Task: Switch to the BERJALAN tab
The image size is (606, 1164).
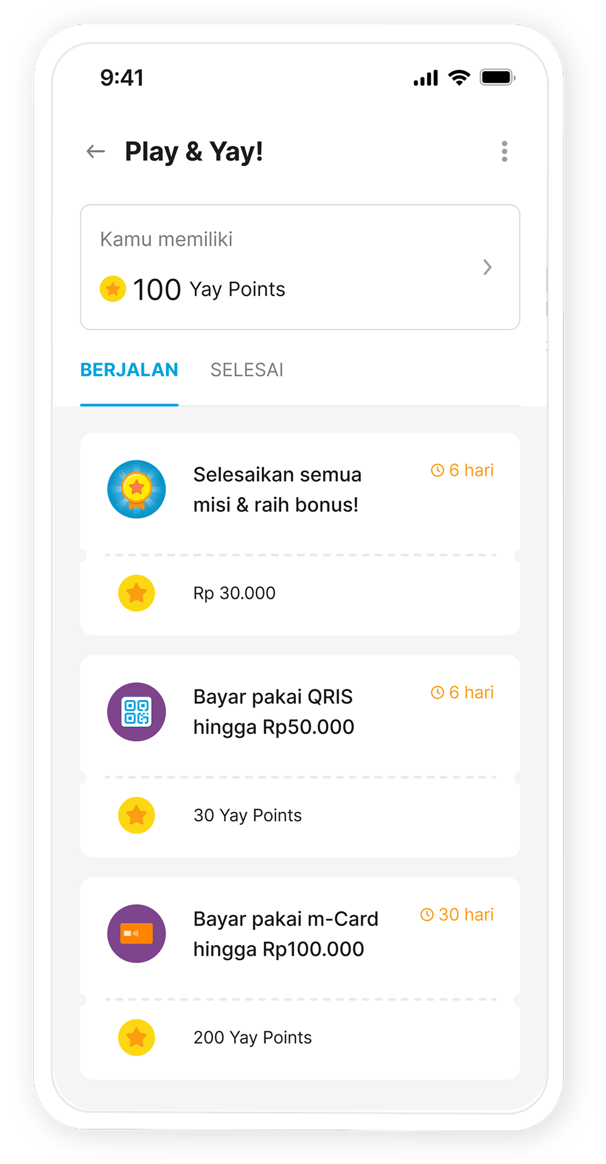Action: tap(129, 370)
